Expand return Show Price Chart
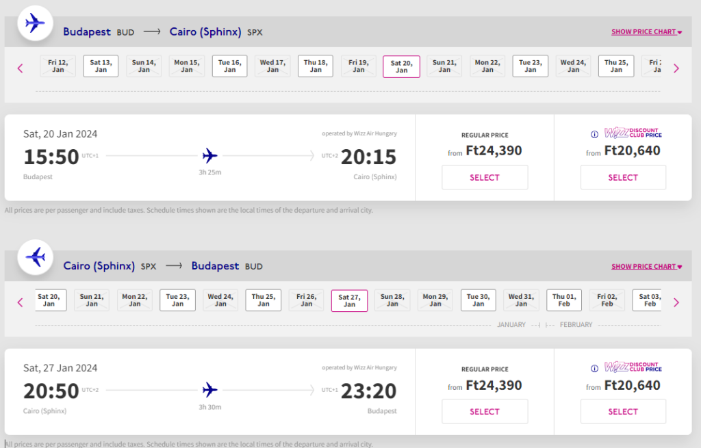This screenshot has height=448, width=701. click(646, 267)
